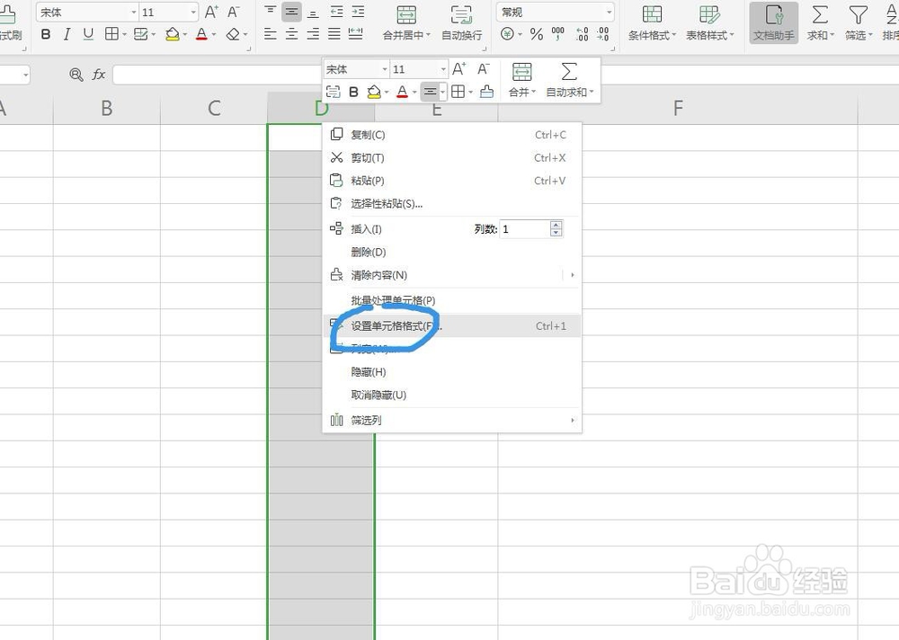Decrease indent in the ribbon

coord(336,12)
